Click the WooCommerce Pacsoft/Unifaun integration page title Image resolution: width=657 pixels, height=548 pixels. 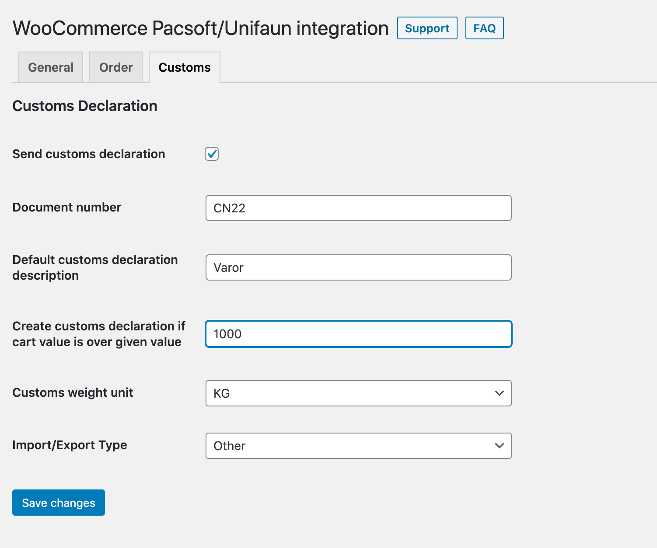200,28
